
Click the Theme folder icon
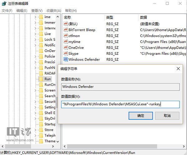click(41, 141)
